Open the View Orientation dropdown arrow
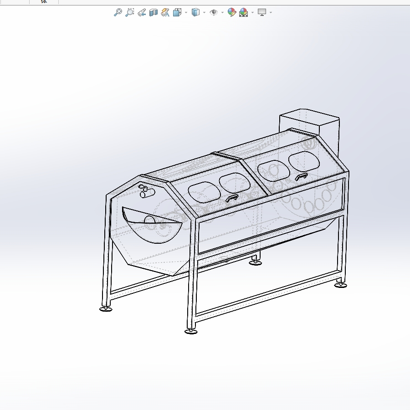410x410 pixels. [x=186, y=13]
